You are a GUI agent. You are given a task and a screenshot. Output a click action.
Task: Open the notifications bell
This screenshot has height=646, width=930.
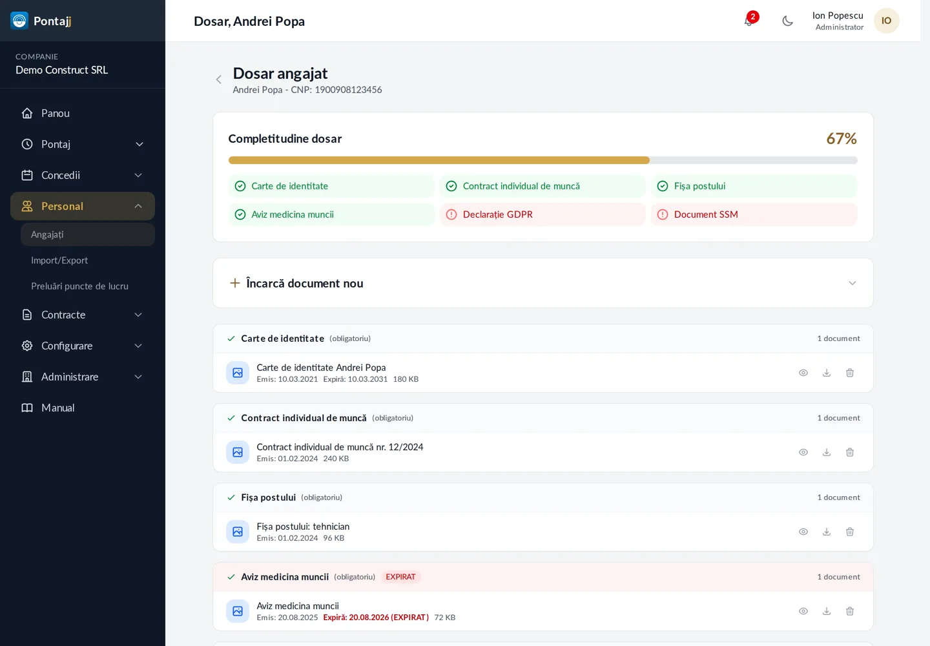(x=749, y=21)
